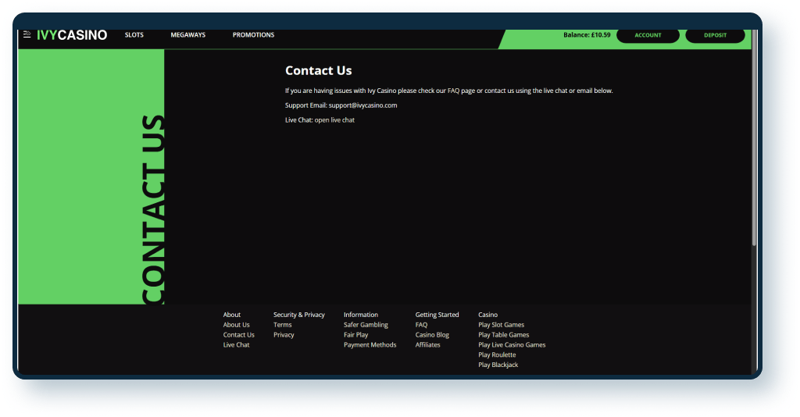Open the Terms footer link

(x=282, y=325)
